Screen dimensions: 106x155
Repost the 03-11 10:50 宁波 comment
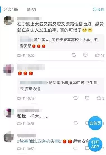(x=74, y=55)
